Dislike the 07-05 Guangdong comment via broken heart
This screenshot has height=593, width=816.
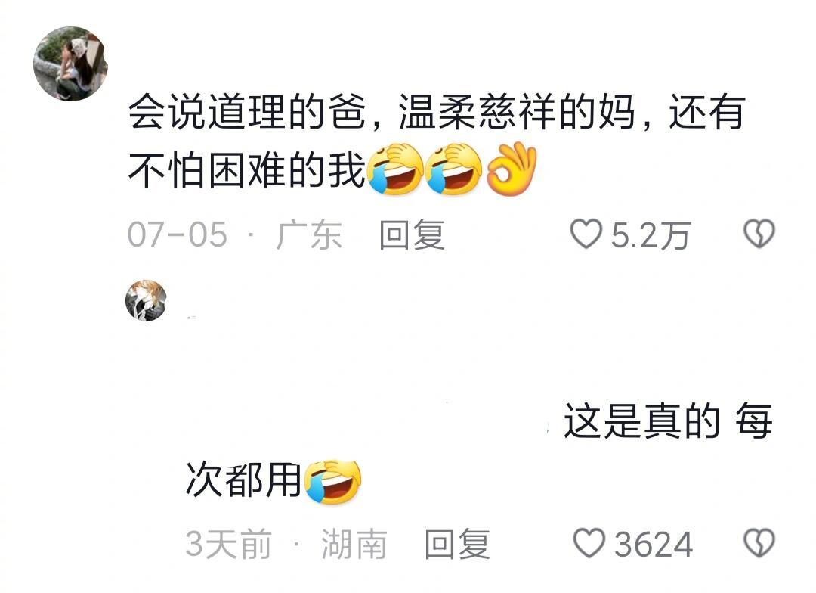[759, 234]
